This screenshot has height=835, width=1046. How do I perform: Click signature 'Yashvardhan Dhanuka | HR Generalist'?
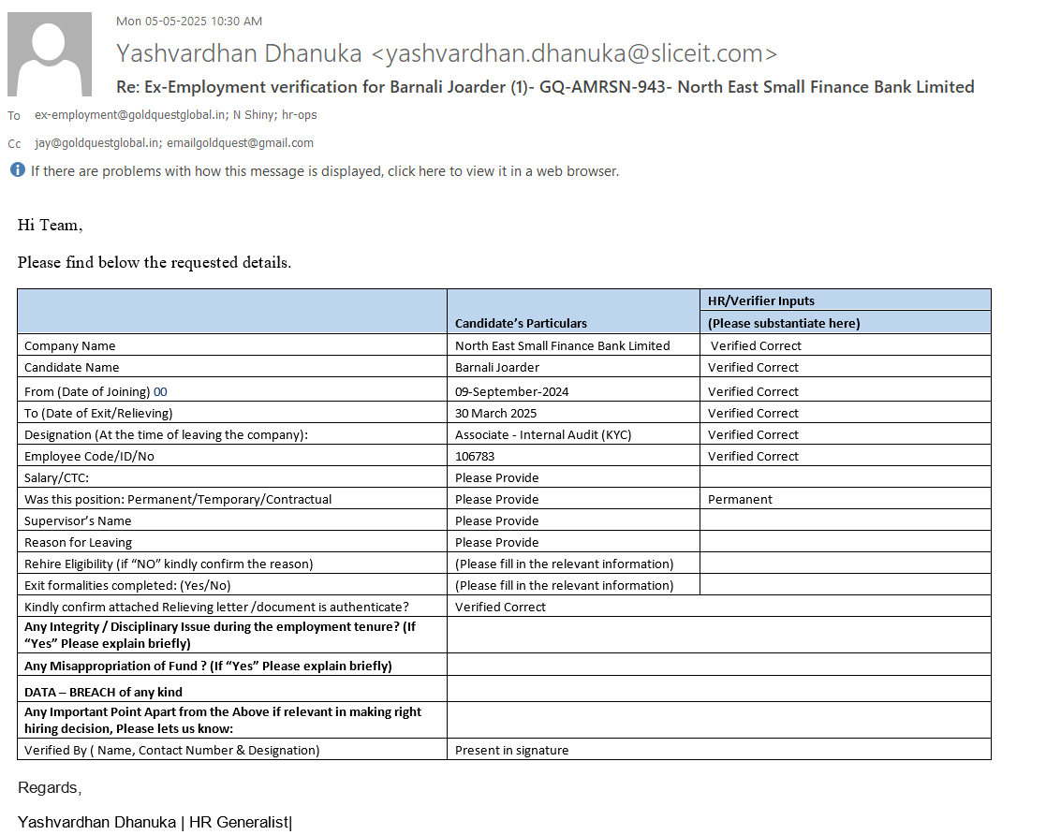pyautogui.click(x=155, y=822)
